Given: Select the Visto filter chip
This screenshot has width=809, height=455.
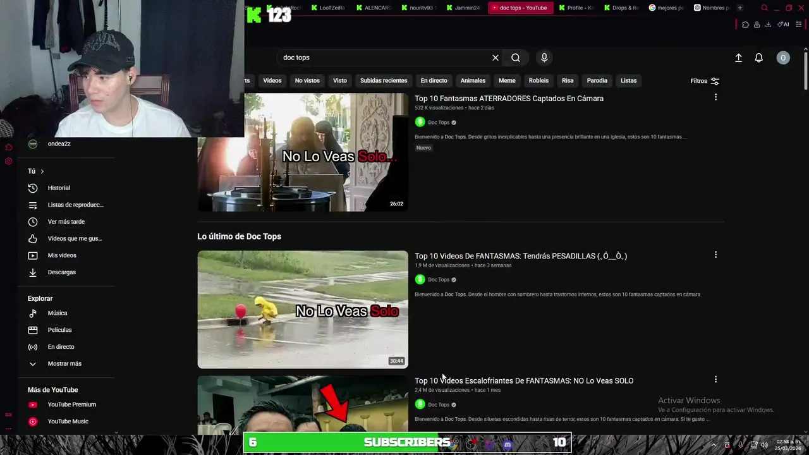Looking at the screenshot, I should (x=340, y=80).
